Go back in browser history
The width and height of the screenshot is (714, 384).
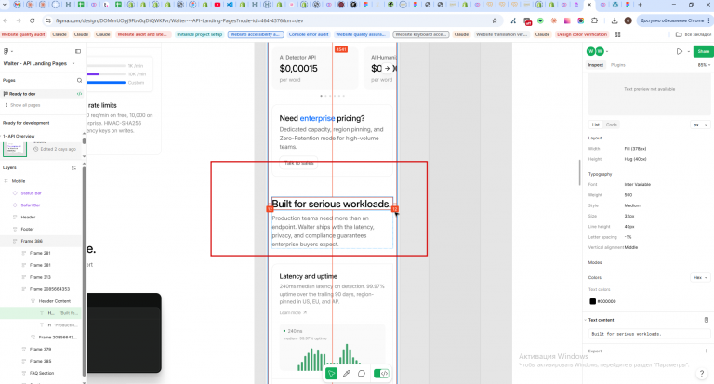[x=6, y=20]
